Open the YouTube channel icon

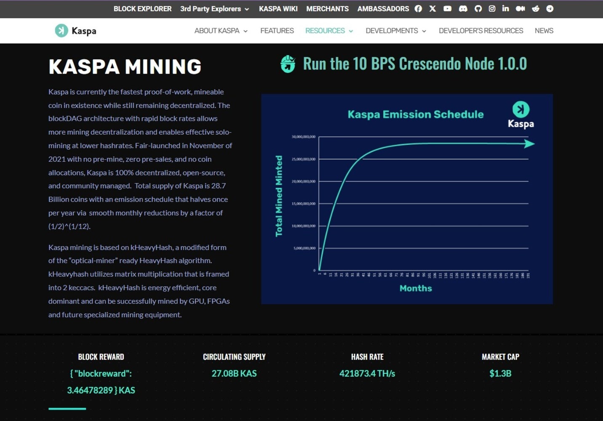click(x=447, y=9)
